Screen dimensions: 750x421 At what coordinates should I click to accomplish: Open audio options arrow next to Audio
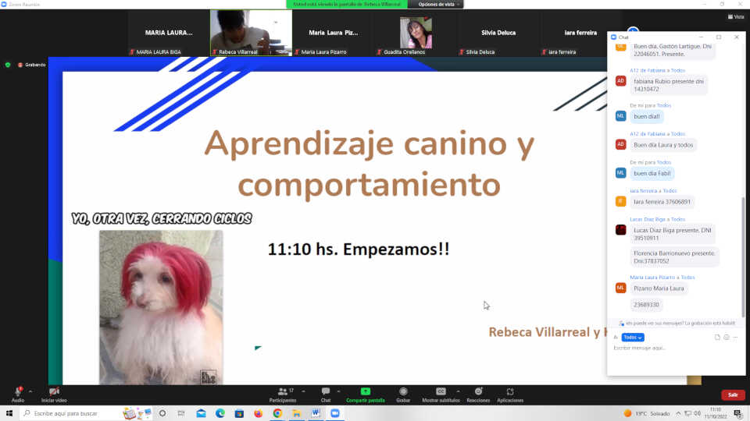click(x=30, y=391)
